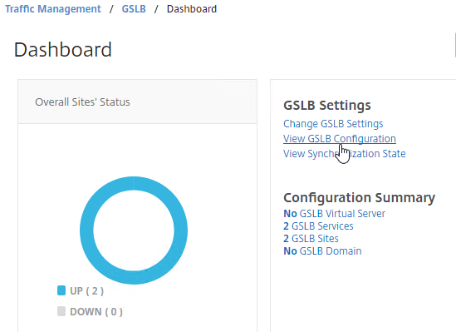The image size is (456, 332).
Task: Open the 2 GSLB Services link
Action: [x=318, y=226]
